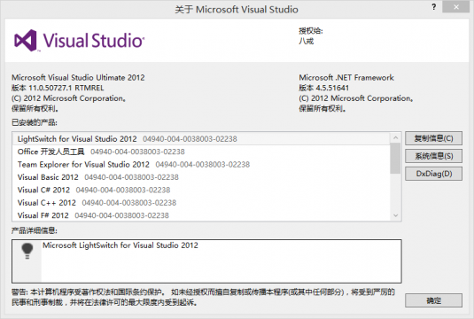Launch DxDiag(D) button
Image resolution: width=474 pixels, height=319 pixels.
coord(433,174)
